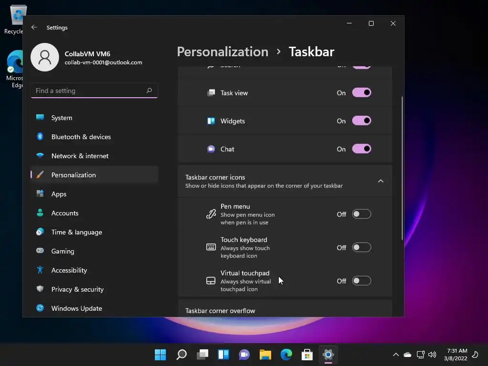Click 'Always show virtual touchpad icon' text
Viewport: 488px width, 366px height.
point(246,285)
